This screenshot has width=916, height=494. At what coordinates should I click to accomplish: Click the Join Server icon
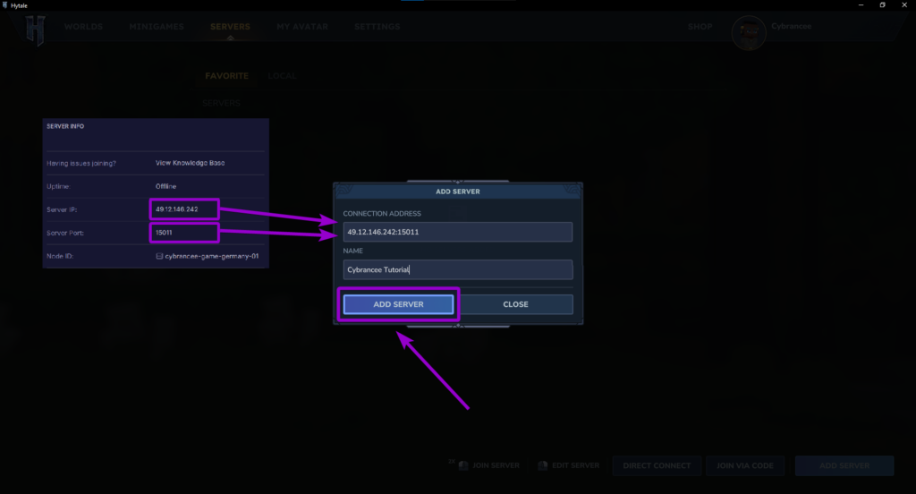tap(463, 465)
